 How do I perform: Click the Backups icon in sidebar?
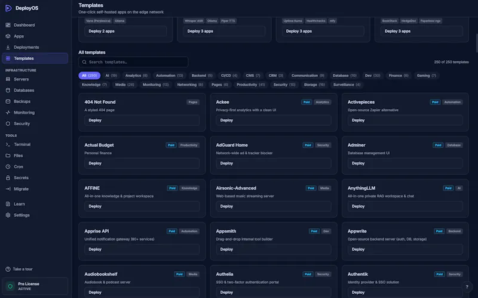tap(8, 101)
